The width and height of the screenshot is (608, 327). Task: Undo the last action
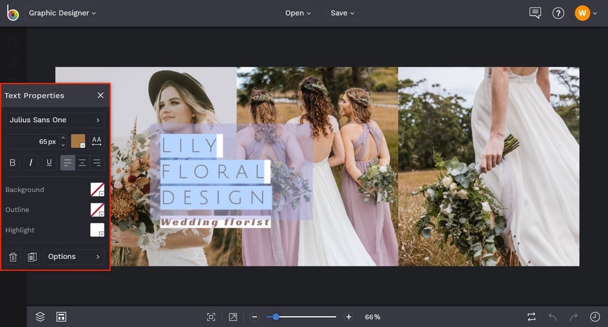[x=553, y=317]
